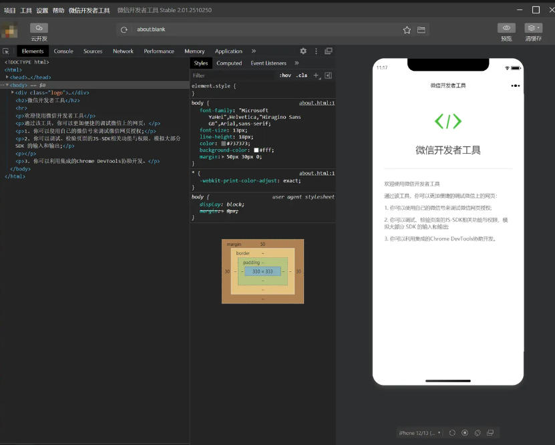Click element.style rule block

coord(262,90)
